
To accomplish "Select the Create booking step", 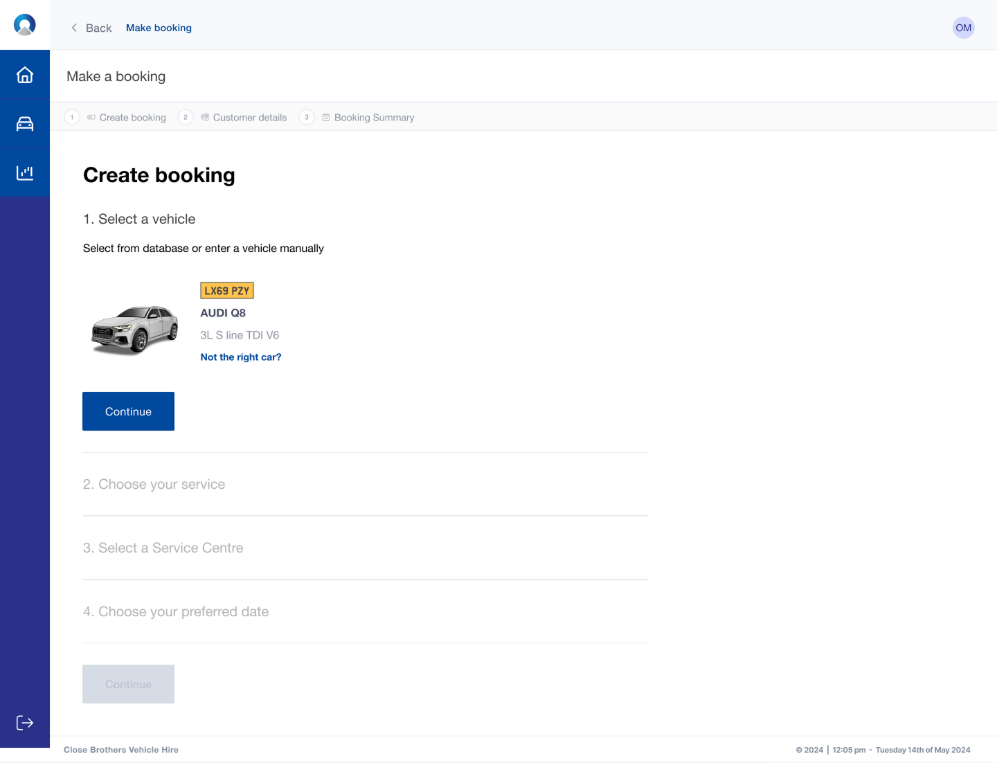I will 132,118.
